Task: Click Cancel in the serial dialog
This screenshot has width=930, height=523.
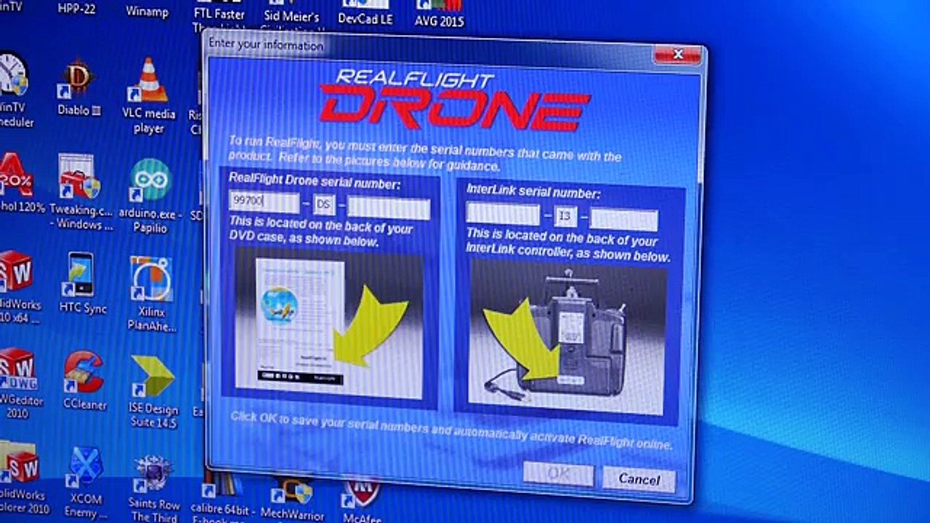Action: coord(639,479)
